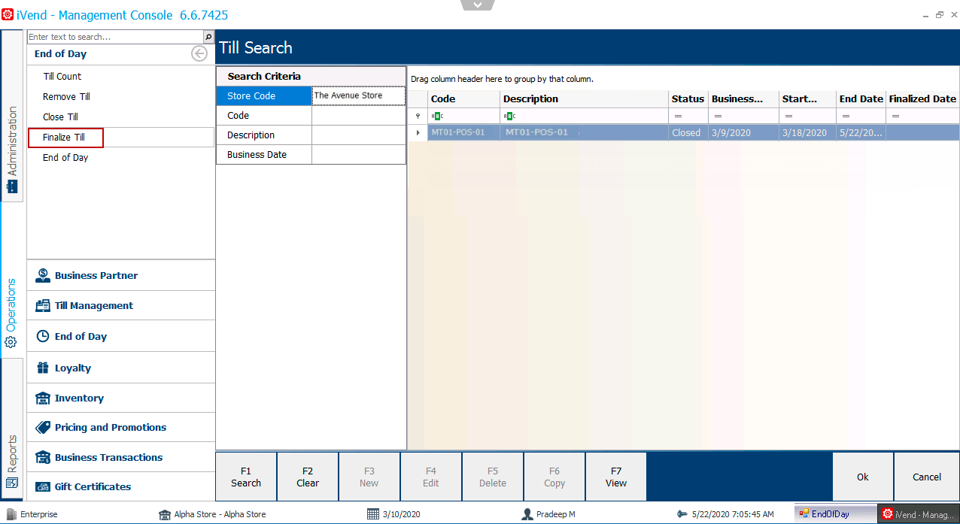Sort by the Finalized Date column header
The height and width of the screenshot is (524, 960).
[x=922, y=98]
